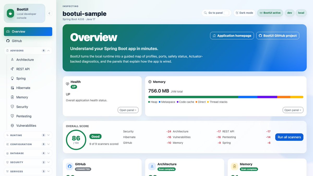Click the Pentesting shield icon
The width and height of the screenshot is (313, 176).
[12, 116]
